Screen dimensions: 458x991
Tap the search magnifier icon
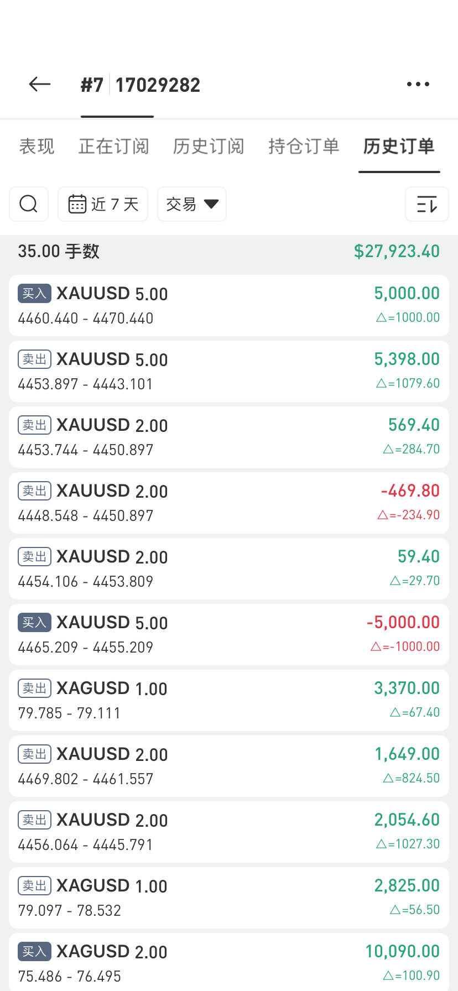pos(29,204)
